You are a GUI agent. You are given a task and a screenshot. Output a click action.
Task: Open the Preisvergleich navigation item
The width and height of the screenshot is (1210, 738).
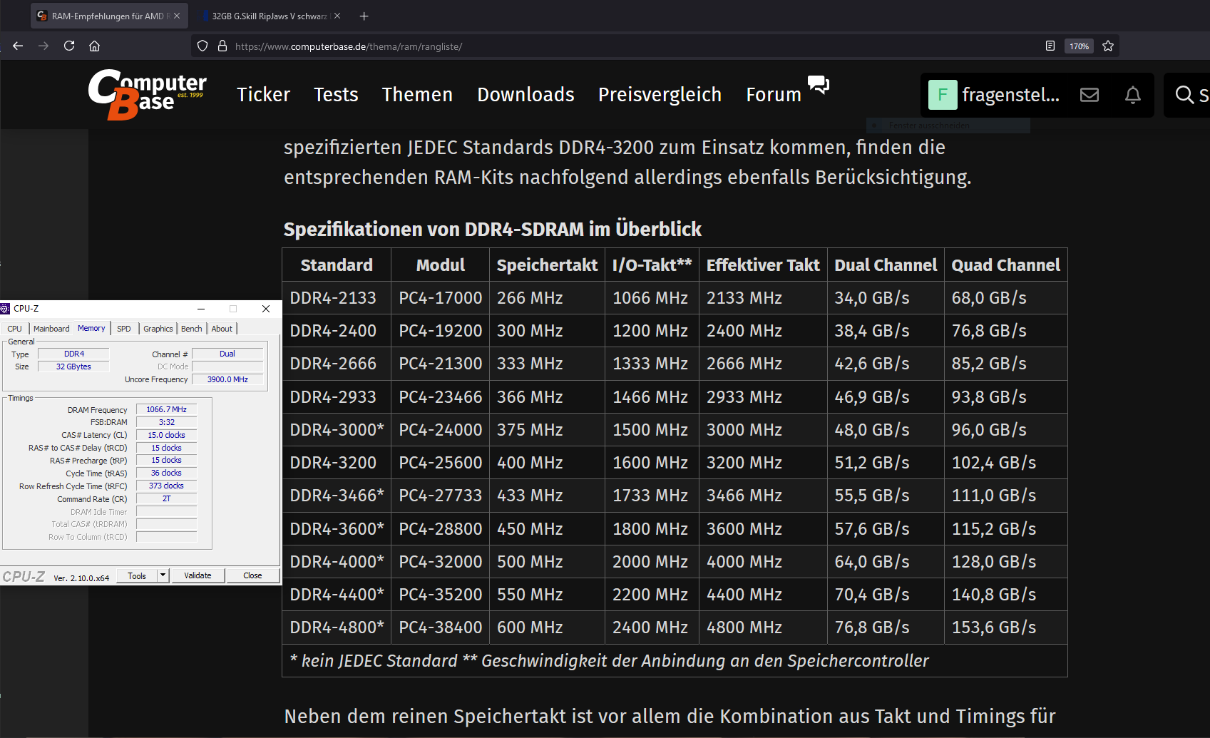660,94
